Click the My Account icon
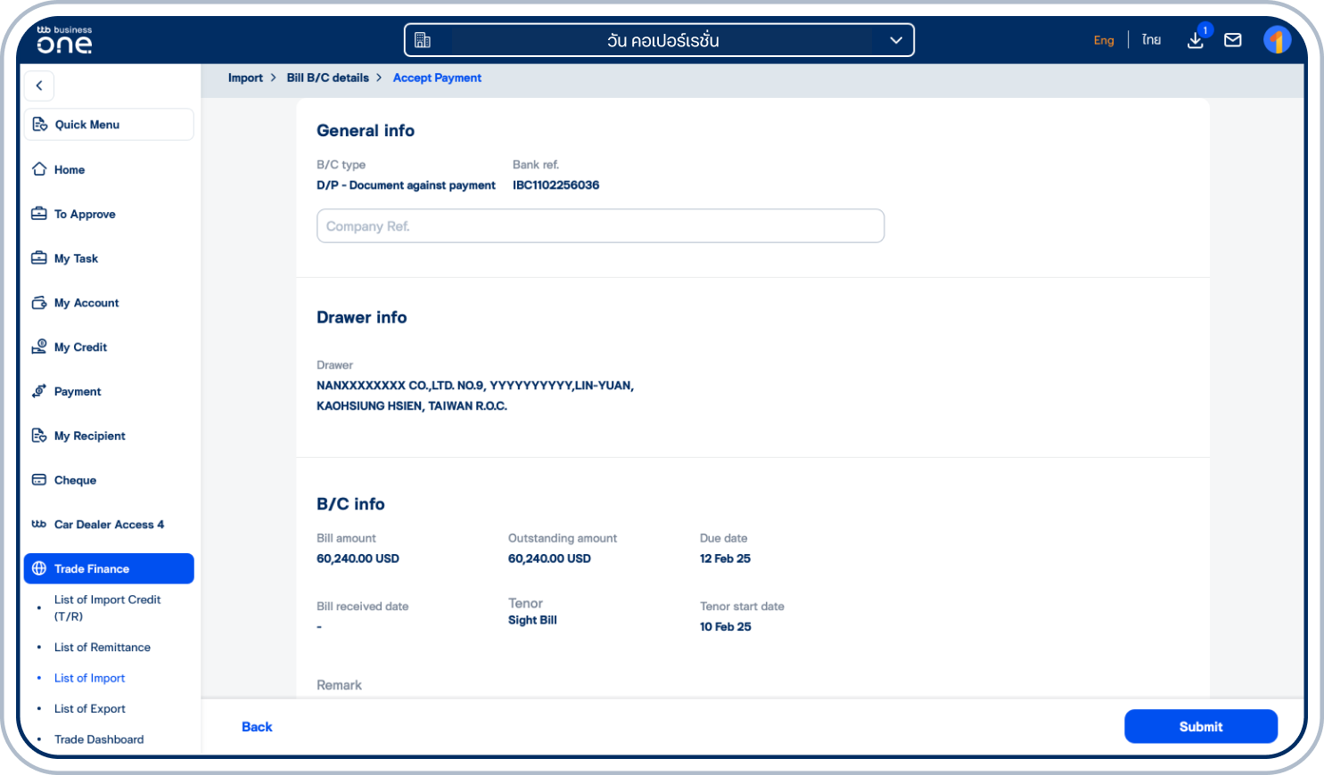The image size is (1324, 775). point(39,303)
